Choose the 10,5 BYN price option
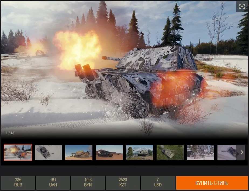 click(88, 183)
